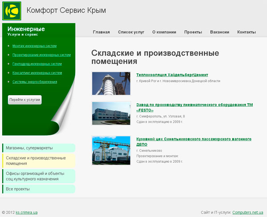Open Консалтинг инженерных систем link

pos(37,72)
